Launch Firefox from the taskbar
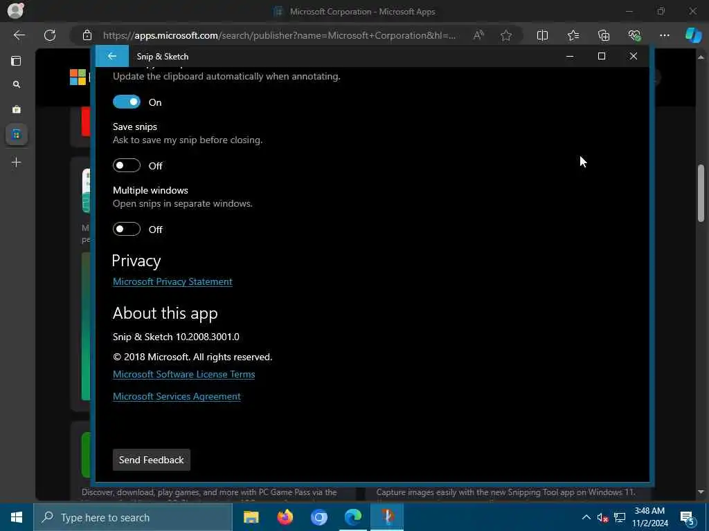 coord(285,517)
